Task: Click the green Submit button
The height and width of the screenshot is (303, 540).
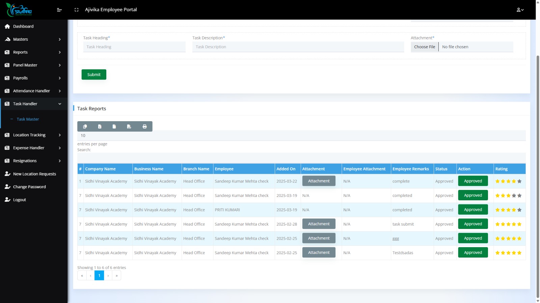Action: (x=94, y=74)
